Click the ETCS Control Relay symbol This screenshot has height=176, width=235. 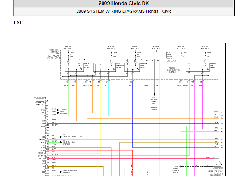[x=104, y=67]
